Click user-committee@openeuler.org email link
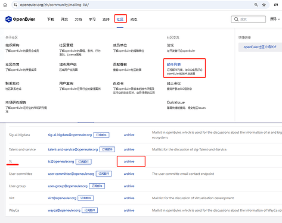This screenshot has width=282, height=223. pyautogui.click(x=71, y=174)
